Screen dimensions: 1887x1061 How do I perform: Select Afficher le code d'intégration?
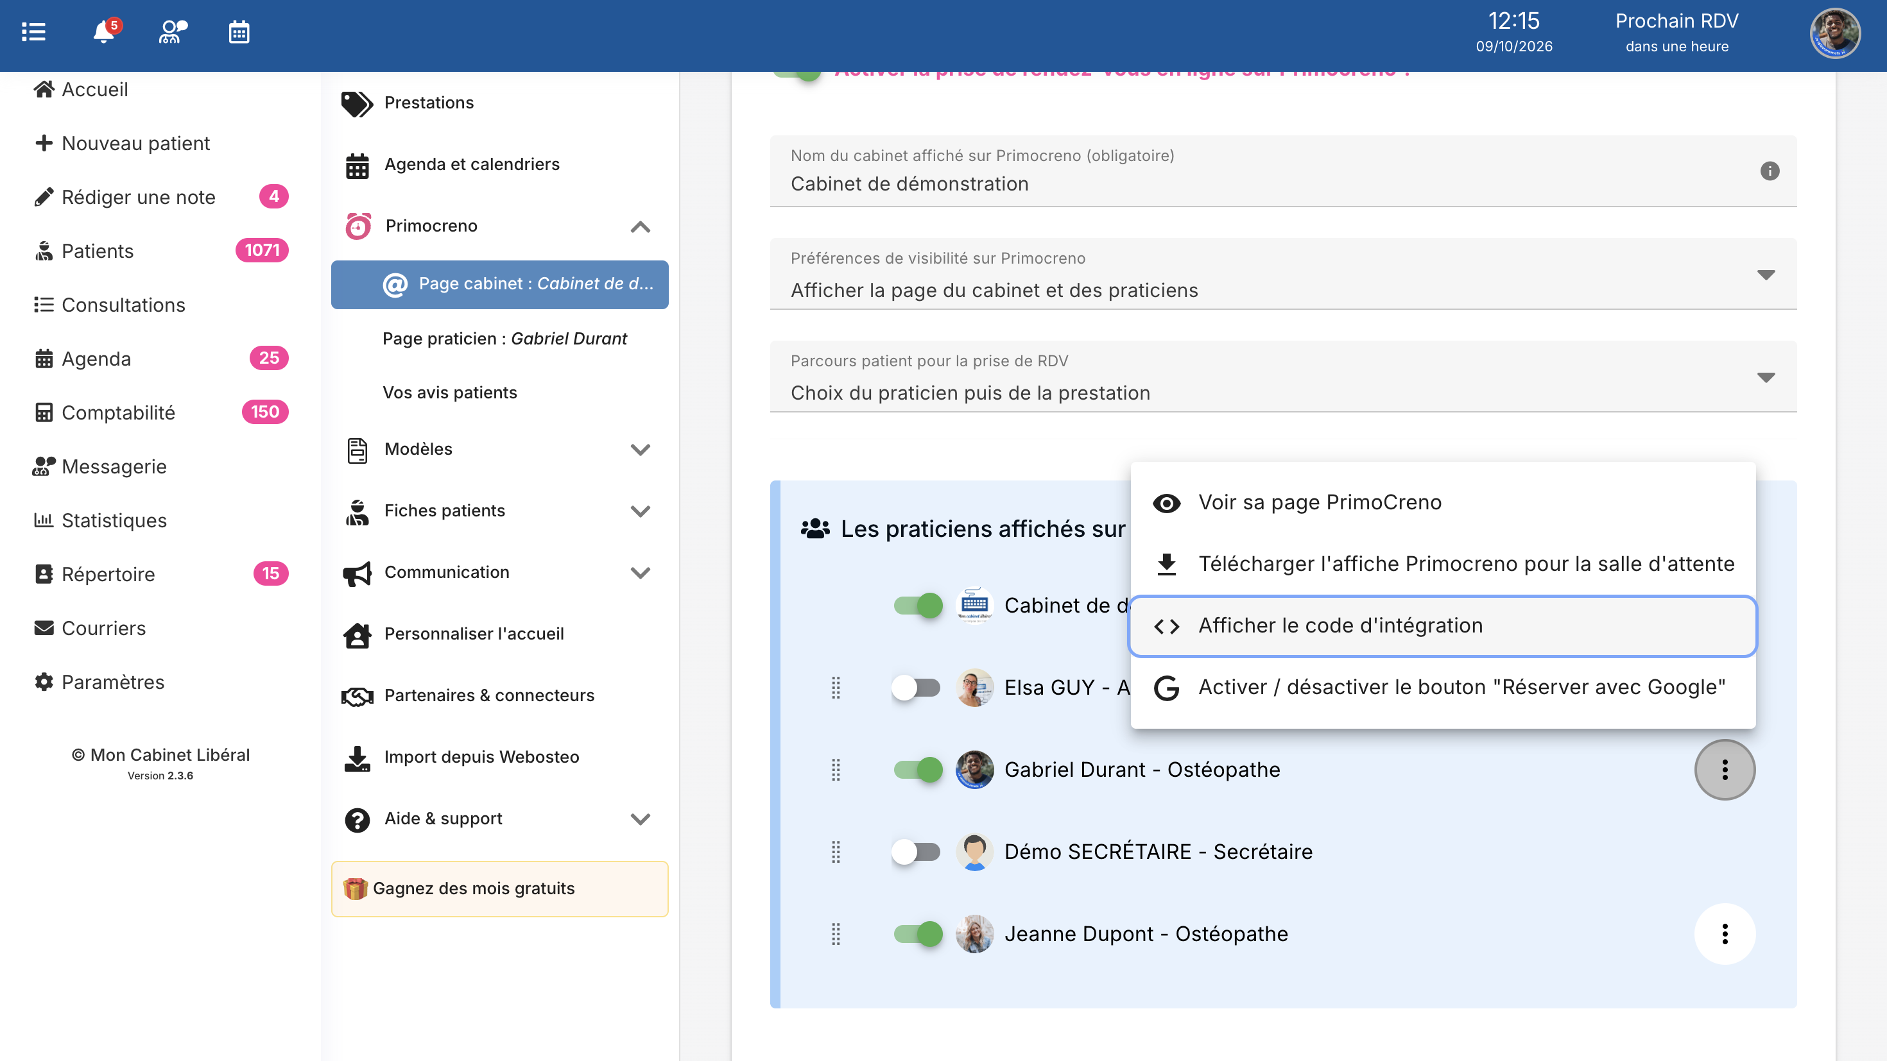tap(1442, 626)
